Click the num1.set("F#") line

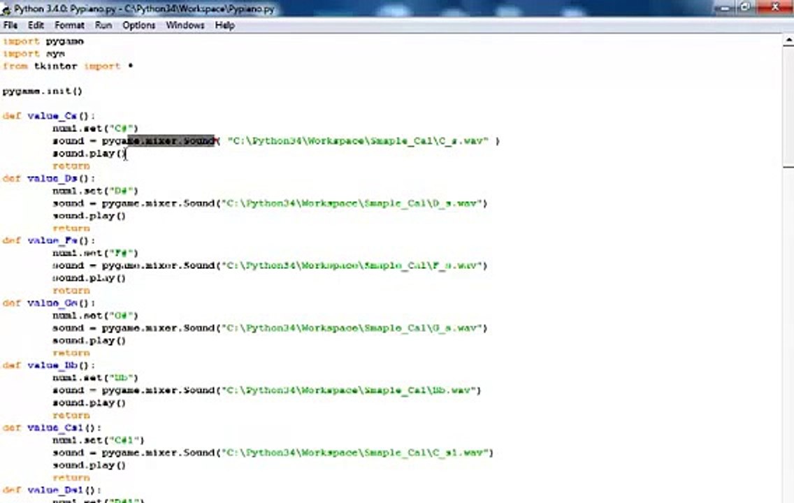tap(95, 253)
